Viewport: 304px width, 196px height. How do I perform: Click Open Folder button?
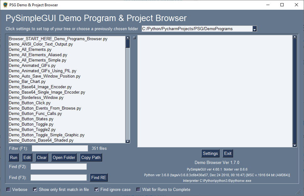pos(64,157)
